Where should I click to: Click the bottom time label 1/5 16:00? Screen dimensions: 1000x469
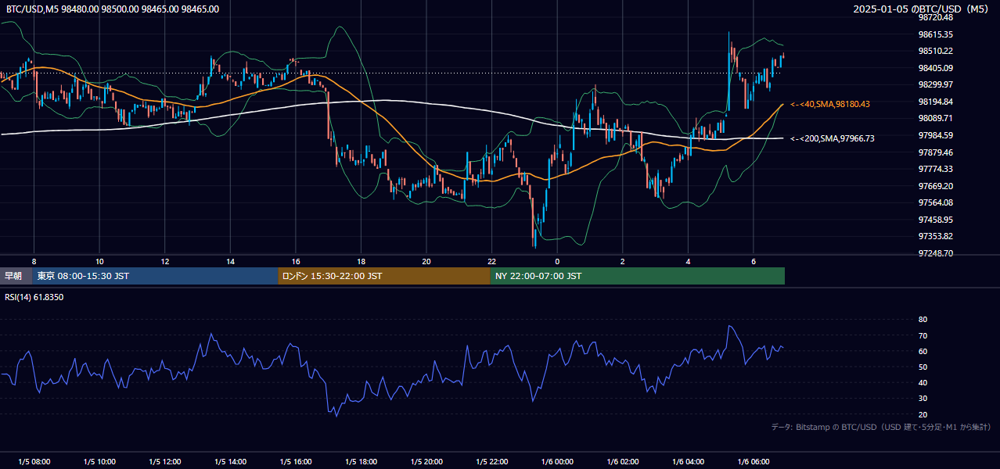296,462
